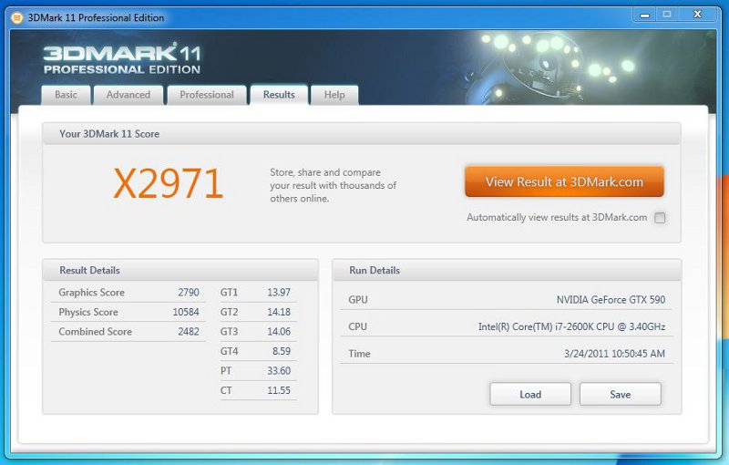The height and width of the screenshot is (465, 729).
Task: Click the run time 3/24/2011 10:50:45 AM
Action: (614, 354)
